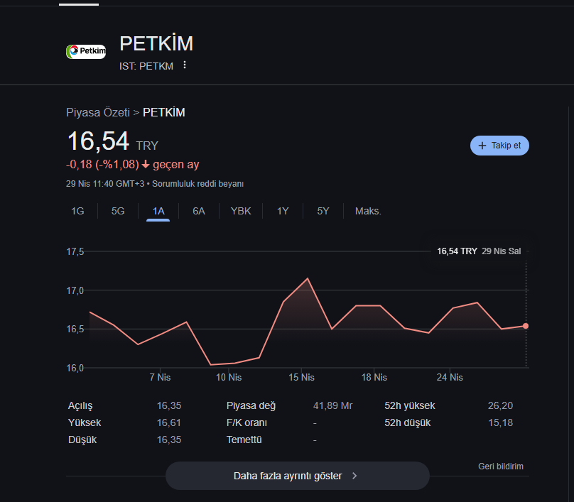The width and height of the screenshot is (574, 502).
Task: Click the 16,54 TRY chart tooltip
Action: click(479, 251)
